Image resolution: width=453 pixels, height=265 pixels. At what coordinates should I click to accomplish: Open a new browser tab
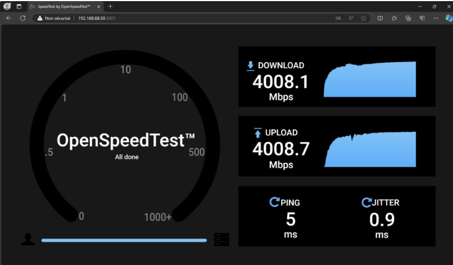click(110, 6)
